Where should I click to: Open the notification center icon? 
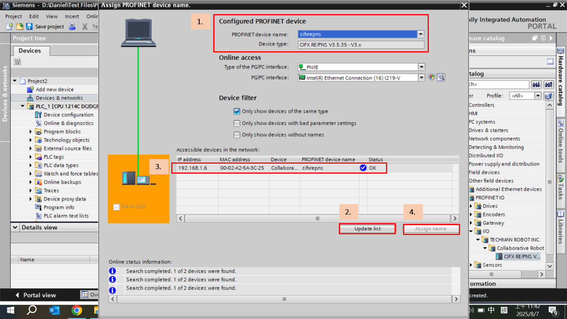[553, 311]
